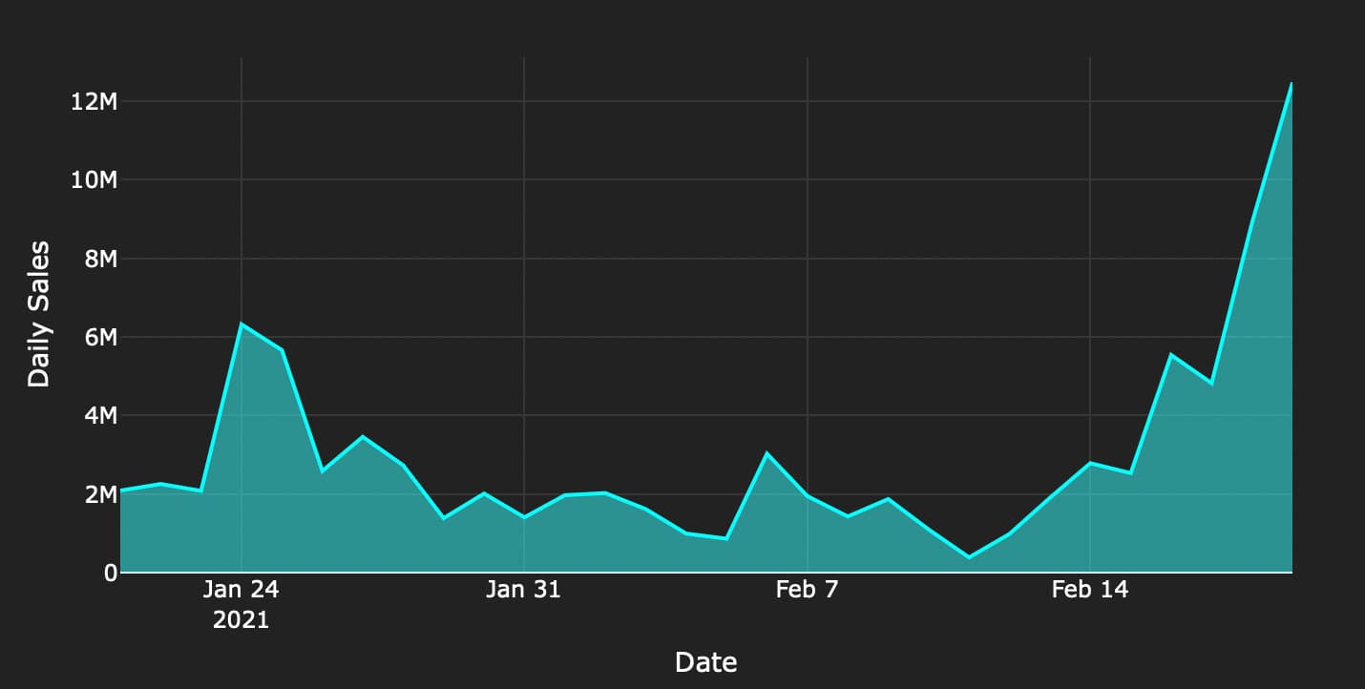Click the 2M y-axis tick label

coord(99,494)
